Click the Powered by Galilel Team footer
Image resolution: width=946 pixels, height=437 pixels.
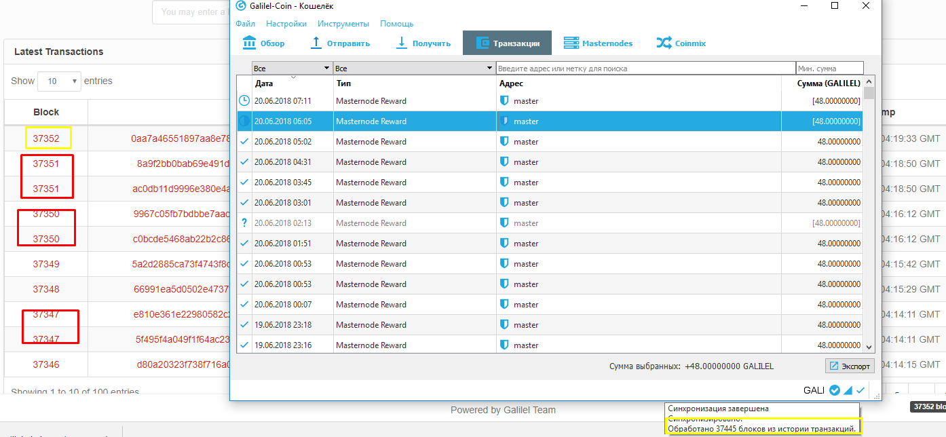(503, 410)
